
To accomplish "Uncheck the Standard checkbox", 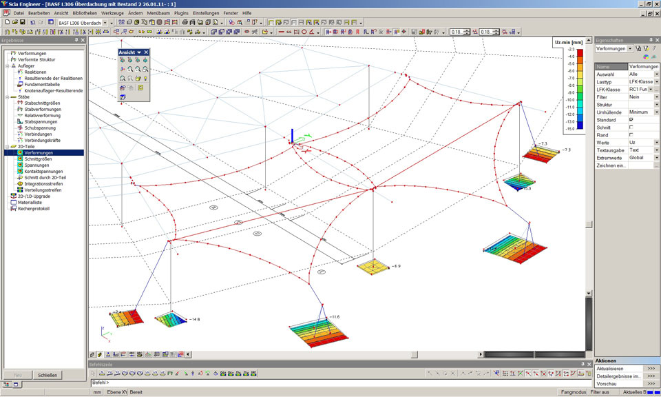I will point(631,120).
